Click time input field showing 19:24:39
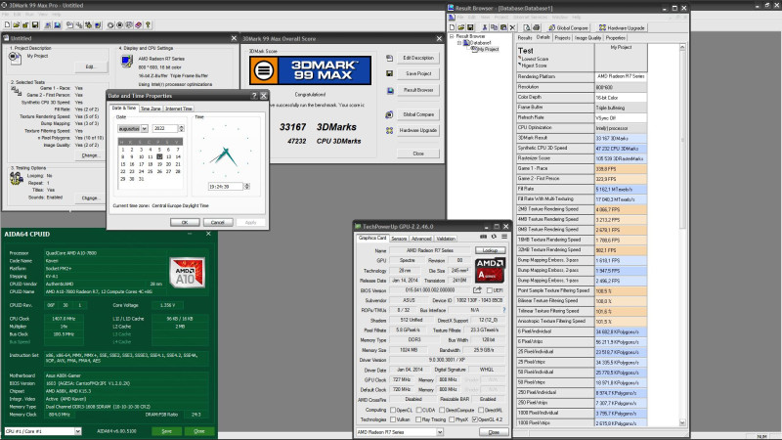The height and width of the screenshot is (440, 782). coord(225,187)
